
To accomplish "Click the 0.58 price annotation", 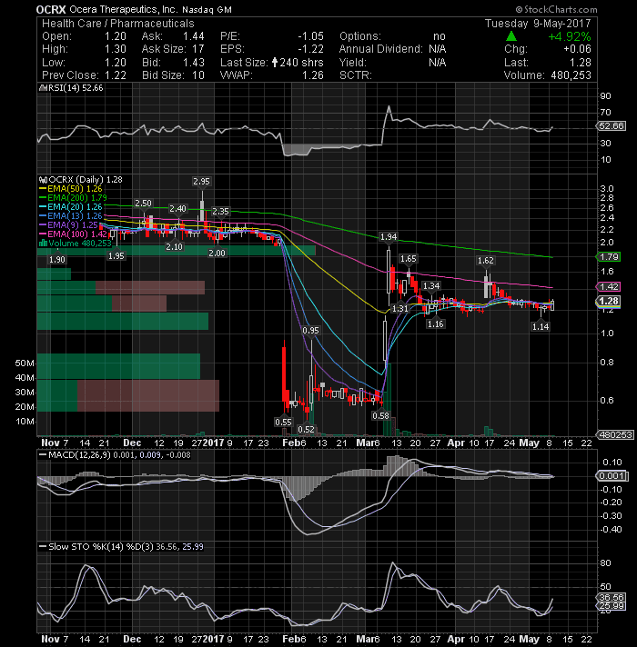I will pyautogui.click(x=380, y=415).
